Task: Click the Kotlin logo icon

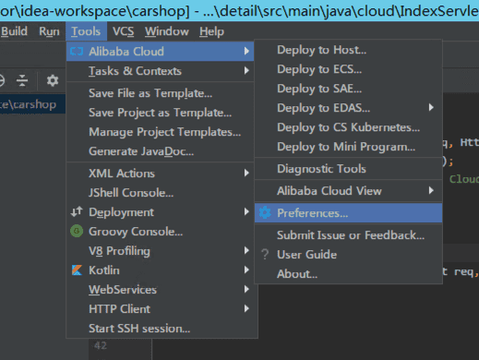Action: click(77, 270)
